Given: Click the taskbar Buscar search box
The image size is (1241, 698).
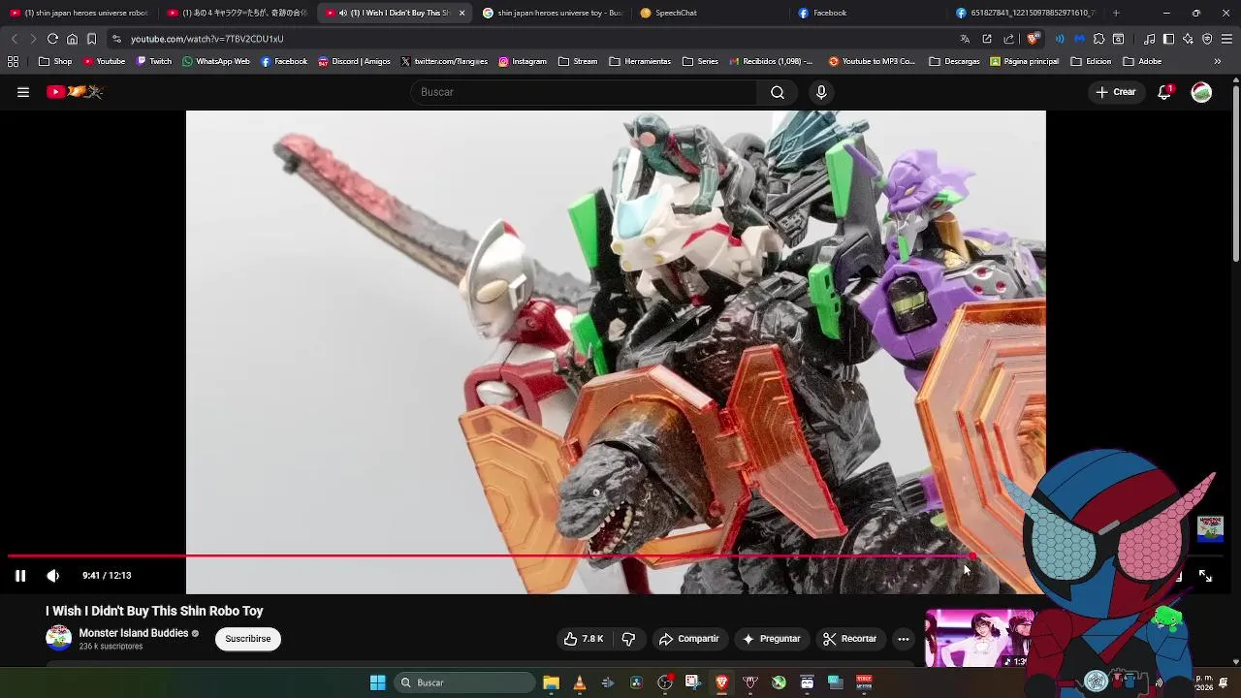Looking at the screenshot, I should coord(463,682).
